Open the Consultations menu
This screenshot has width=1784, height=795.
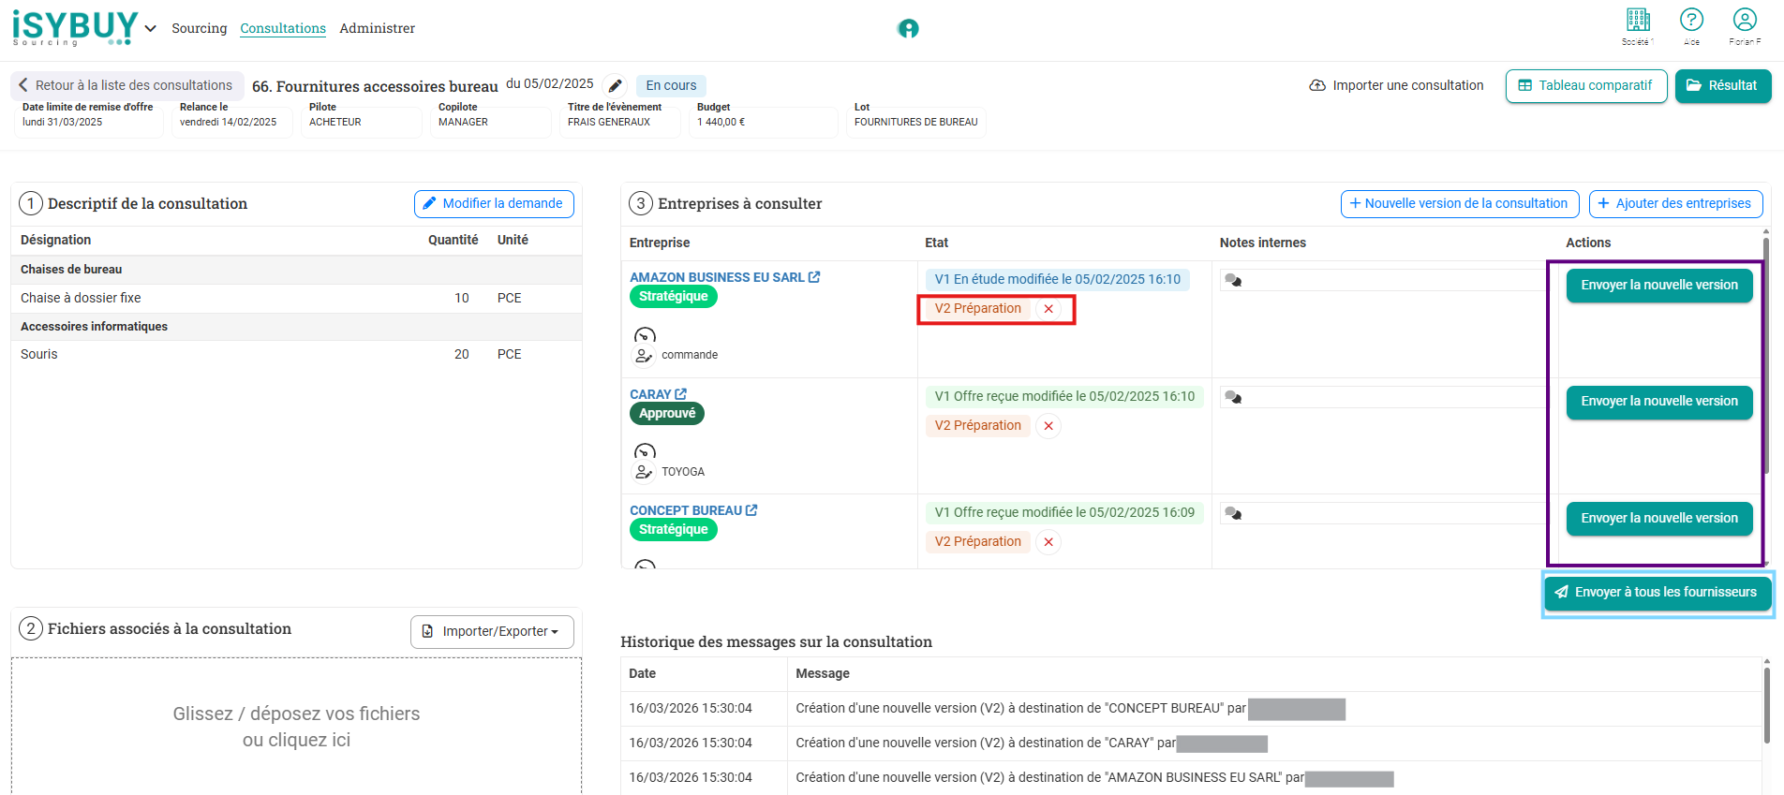tap(283, 28)
